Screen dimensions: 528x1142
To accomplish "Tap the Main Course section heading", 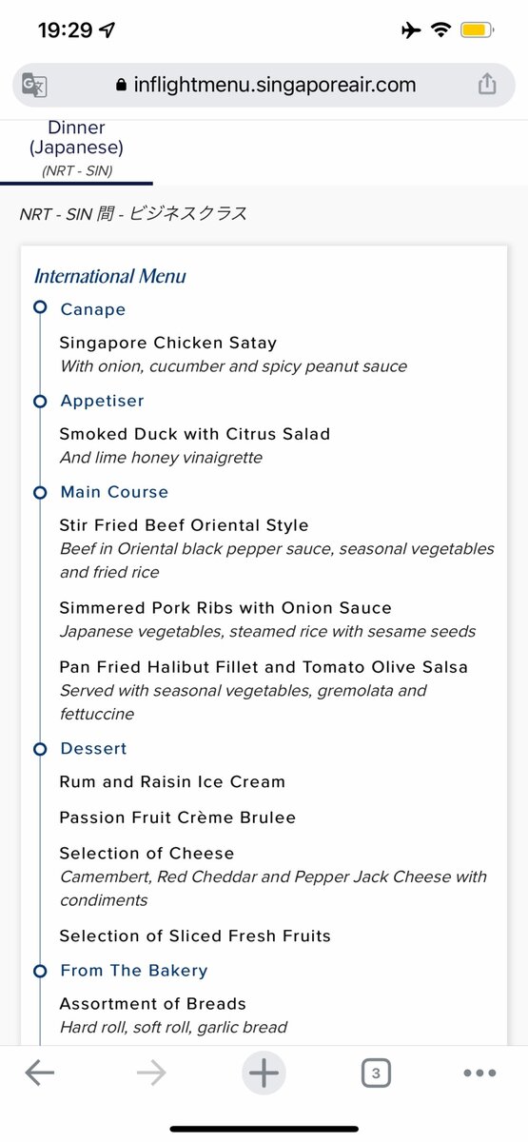I will tap(114, 492).
